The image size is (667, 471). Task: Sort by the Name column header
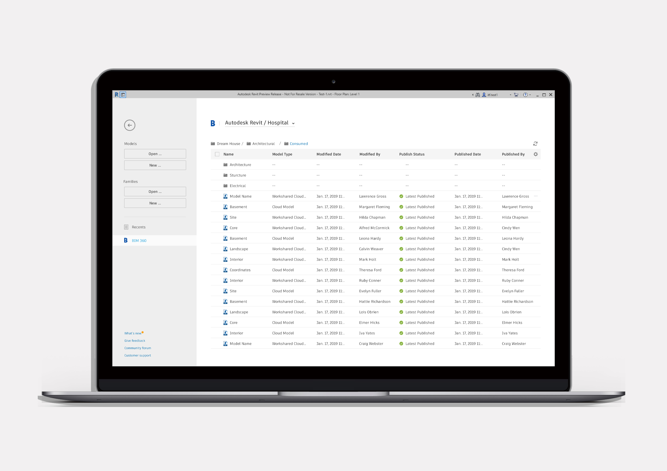tap(229, 154)
